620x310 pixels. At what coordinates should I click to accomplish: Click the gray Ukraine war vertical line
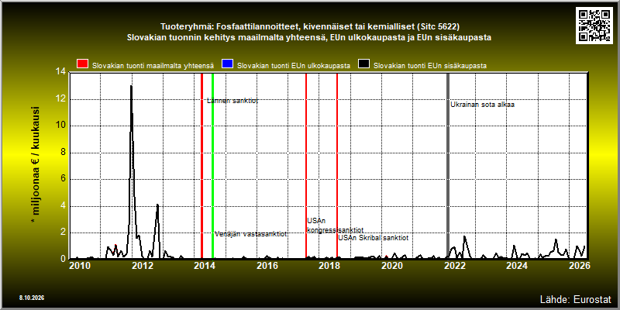point(448,165)
